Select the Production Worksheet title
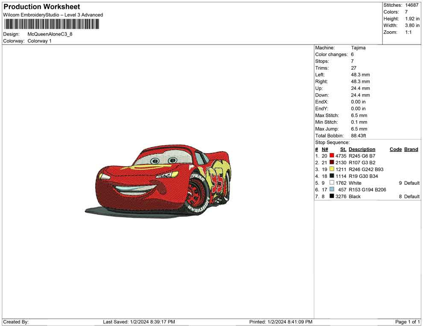The height and width of the screenshot is (326, 423). [42, 7]
